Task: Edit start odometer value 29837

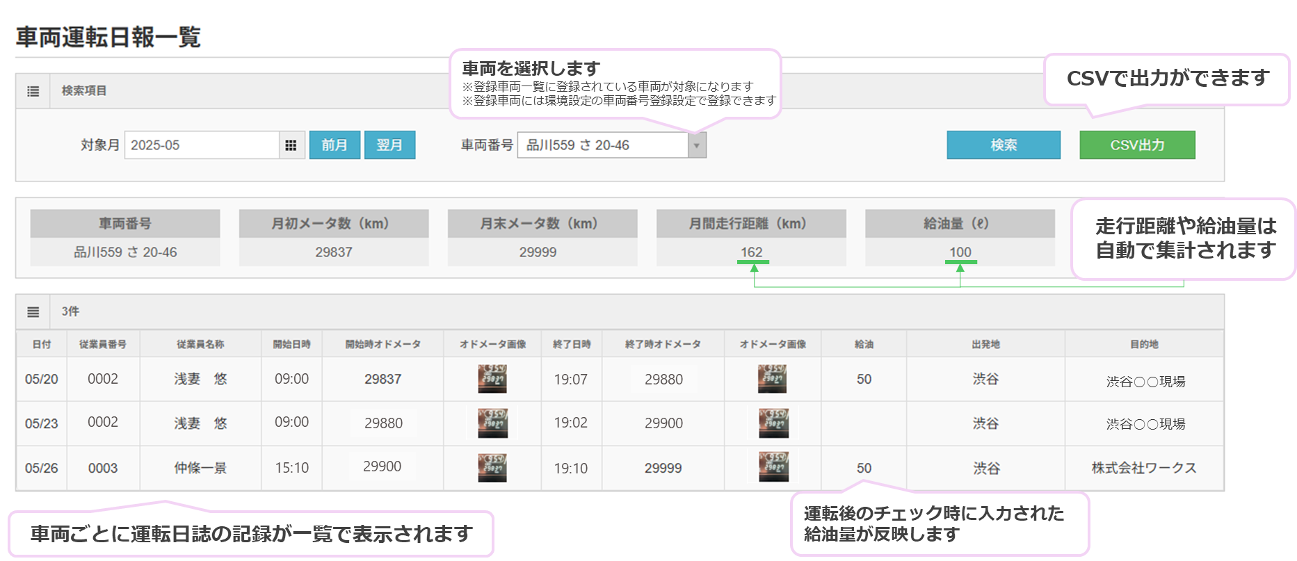Action: coord(383,380)
